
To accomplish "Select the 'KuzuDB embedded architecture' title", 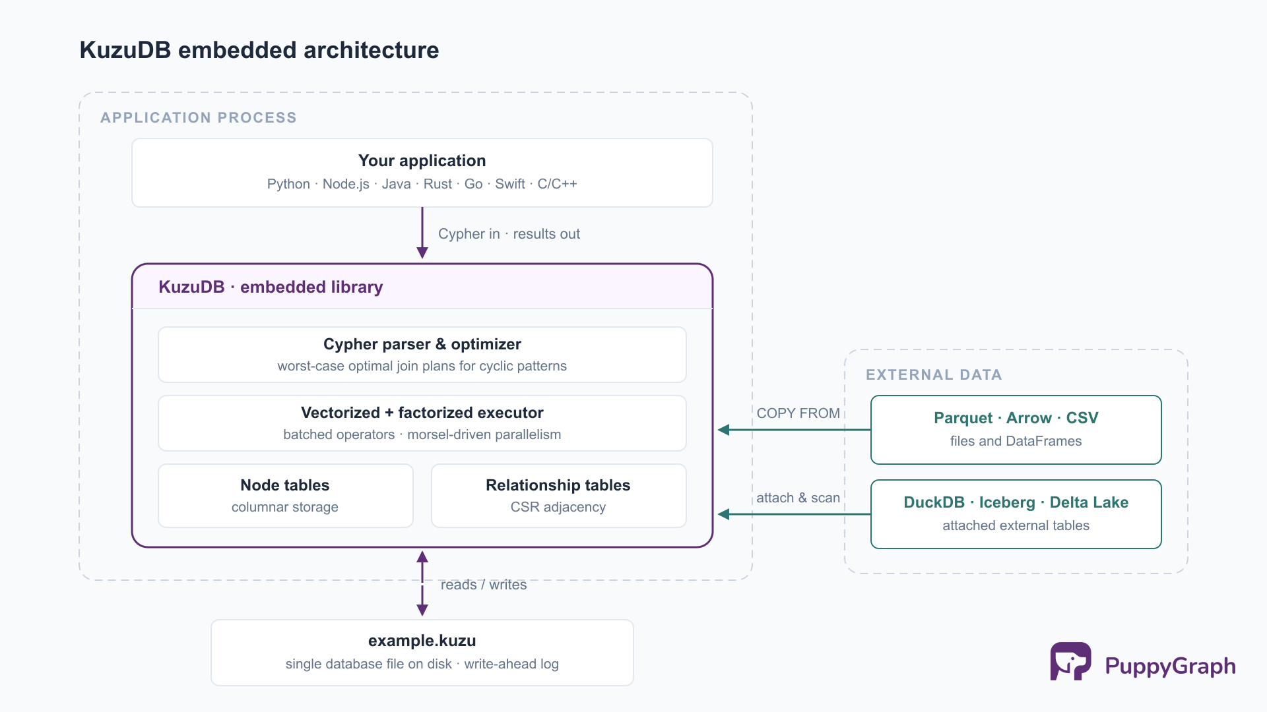I will (259, 50).
